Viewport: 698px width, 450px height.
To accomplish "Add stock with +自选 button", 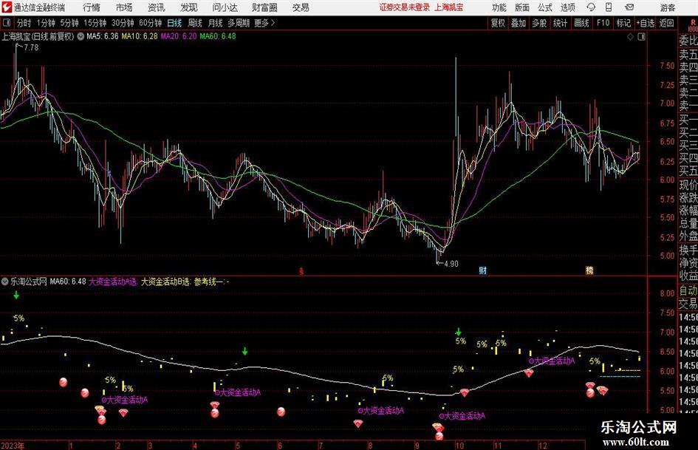I will (645, 23).
